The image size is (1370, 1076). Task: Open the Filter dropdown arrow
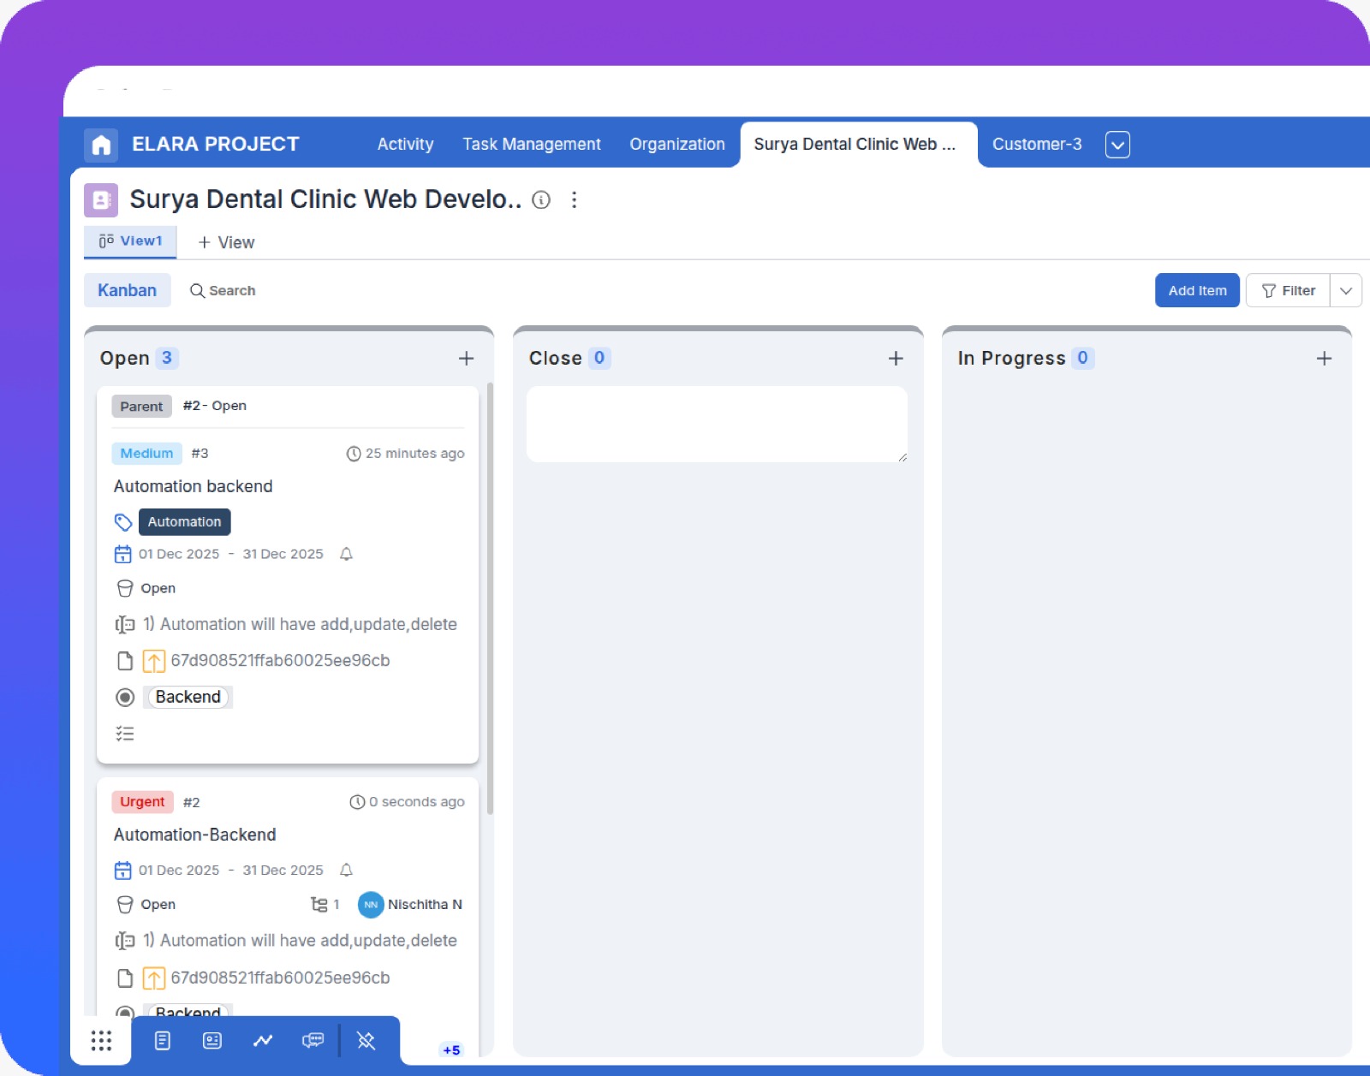(x=1345, y=290)
